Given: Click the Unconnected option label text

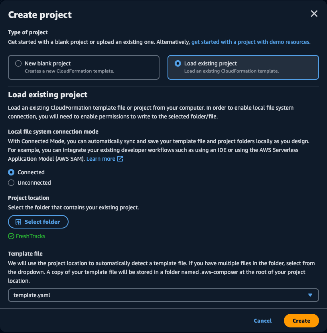Looking at the screenshot, I should click(34, 183).
